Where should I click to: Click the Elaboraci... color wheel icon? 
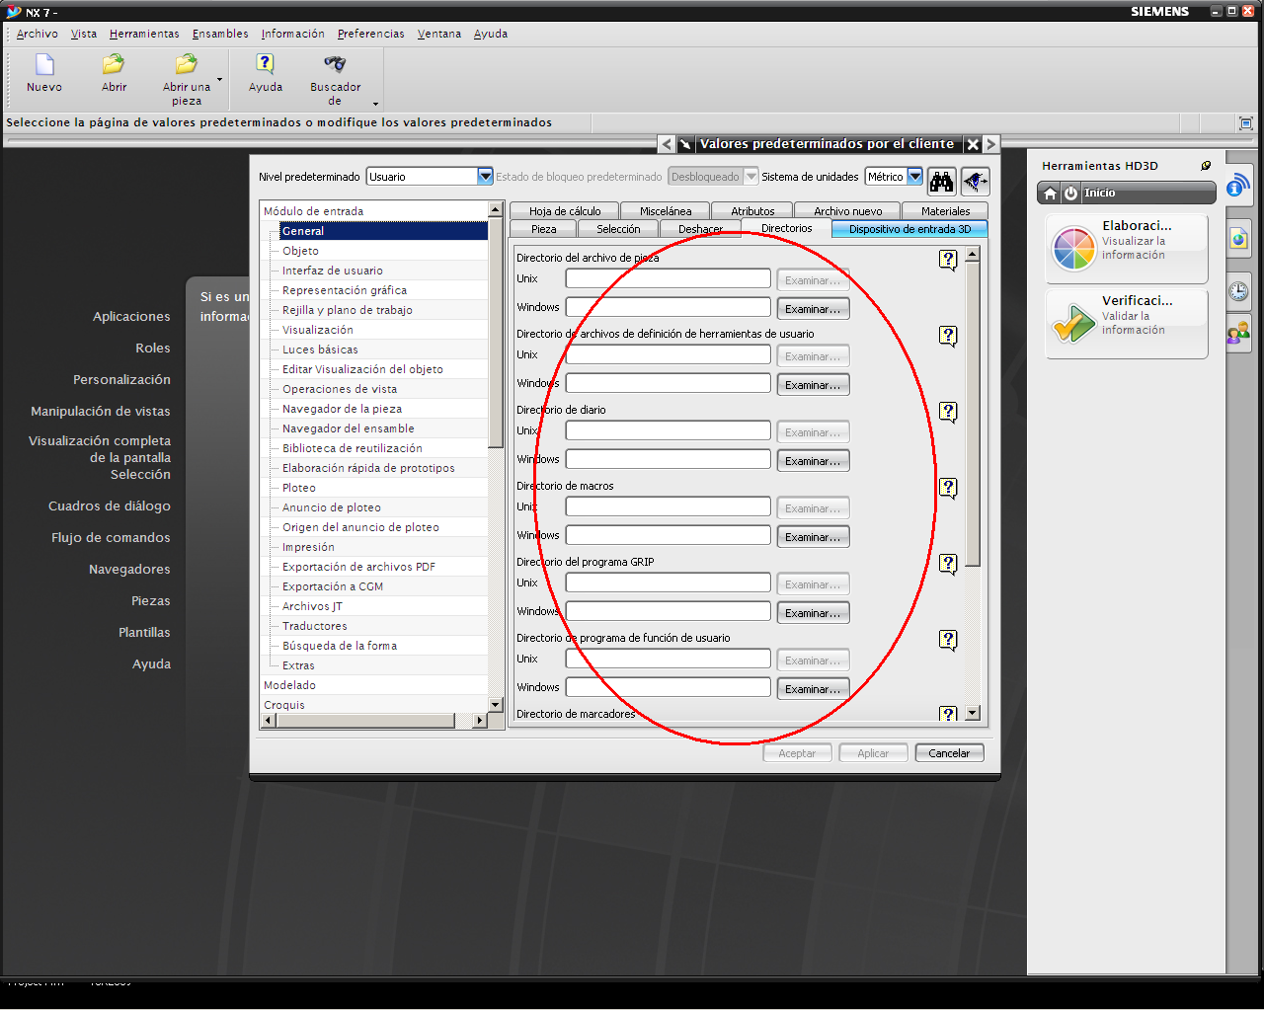(x=1073, y=248)
